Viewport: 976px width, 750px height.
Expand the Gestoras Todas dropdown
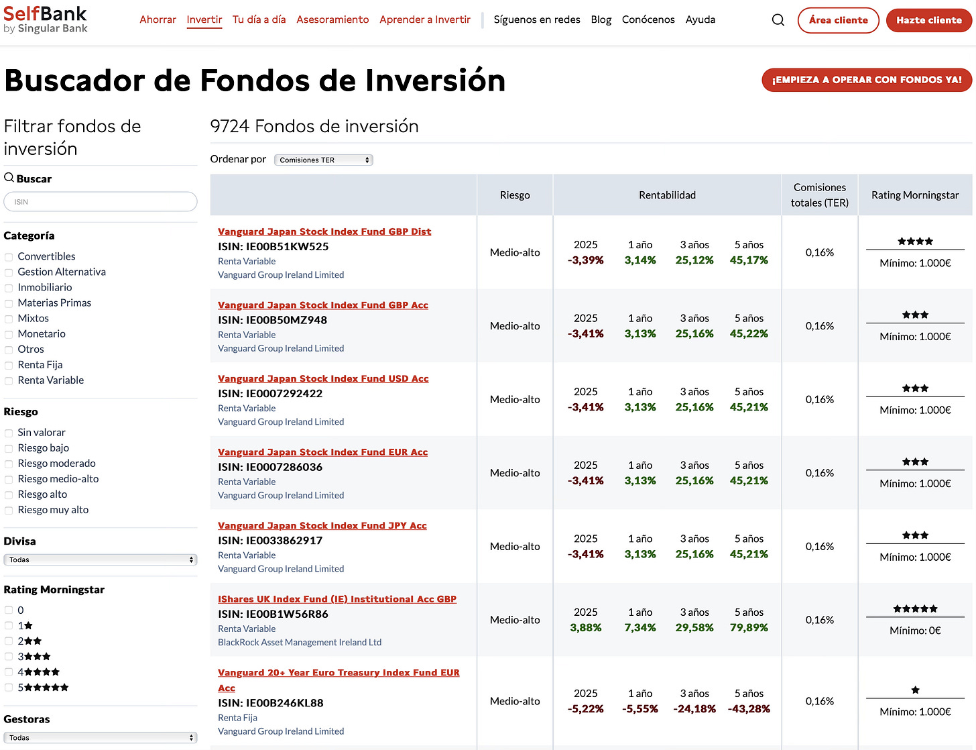(101, 737)
